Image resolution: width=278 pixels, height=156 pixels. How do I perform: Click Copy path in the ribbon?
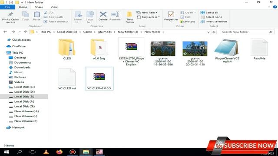pos(53,17)
